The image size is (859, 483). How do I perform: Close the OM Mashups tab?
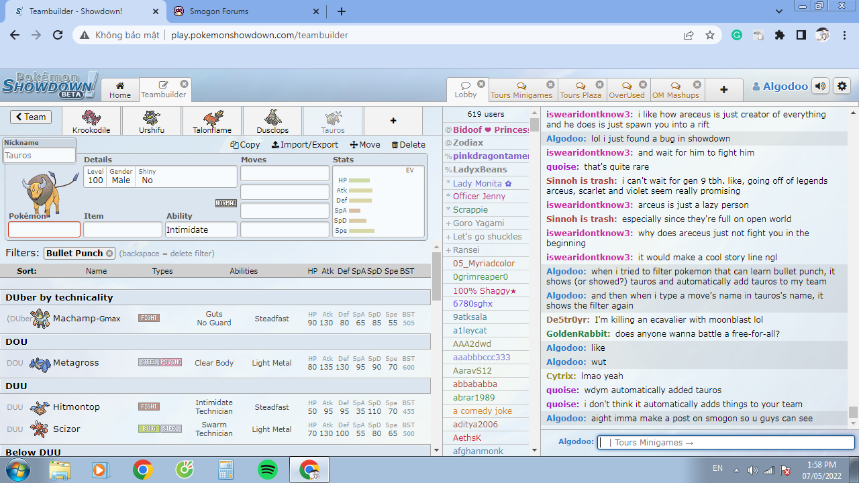pos(697,85)
